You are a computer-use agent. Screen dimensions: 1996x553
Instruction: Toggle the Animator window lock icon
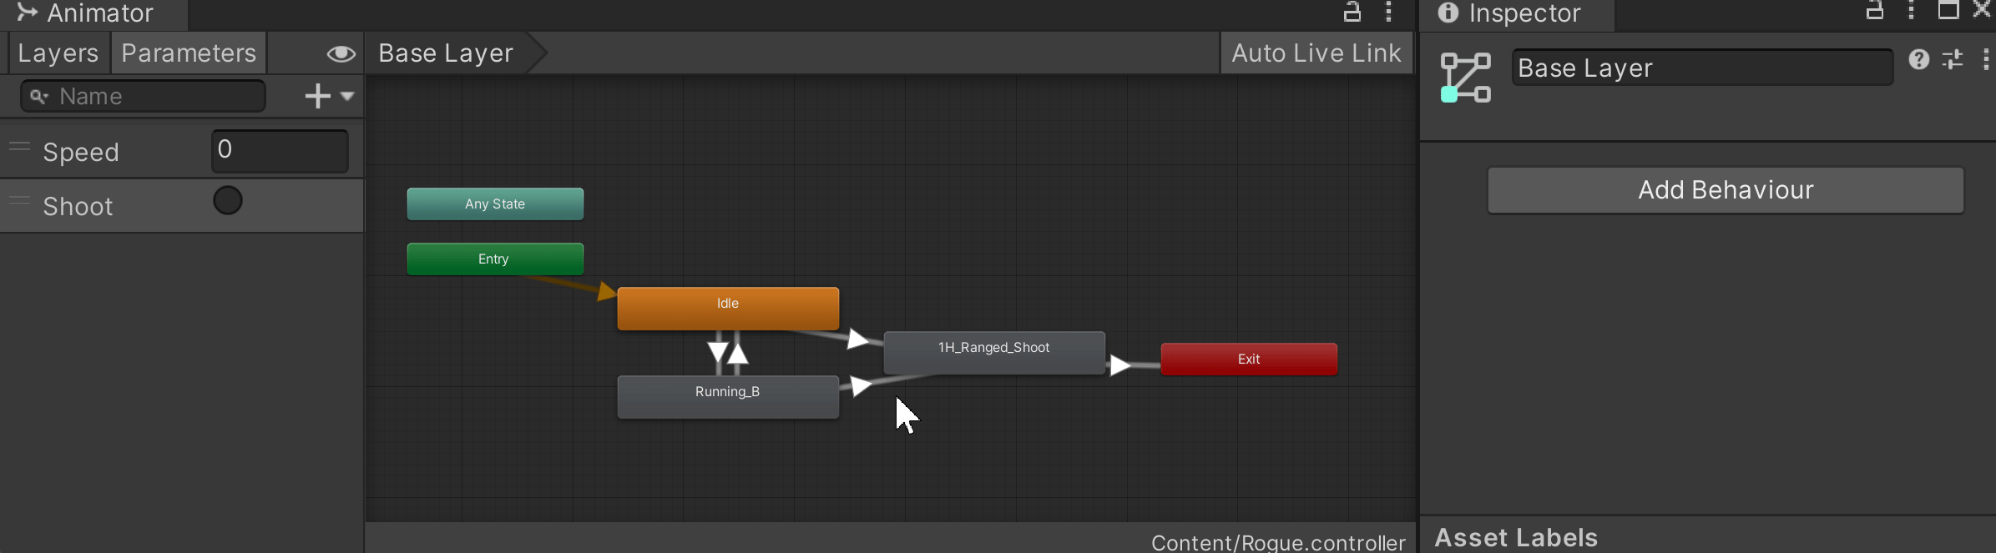(x=1352, y=12)
